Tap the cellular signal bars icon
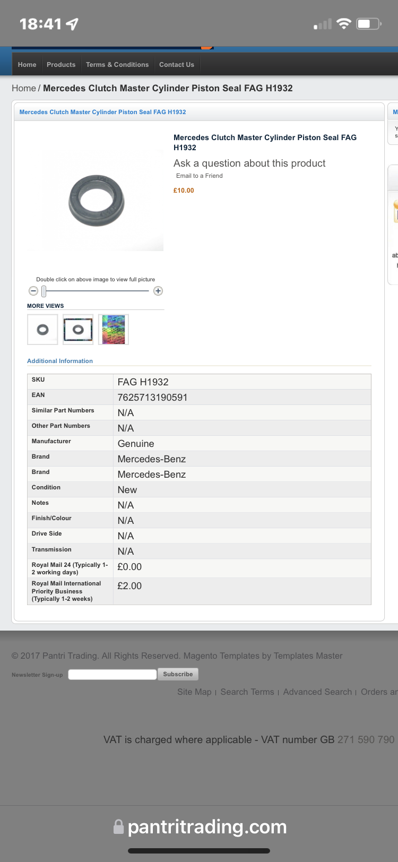This screenshot has width=398, height=862. pos(323,24)
